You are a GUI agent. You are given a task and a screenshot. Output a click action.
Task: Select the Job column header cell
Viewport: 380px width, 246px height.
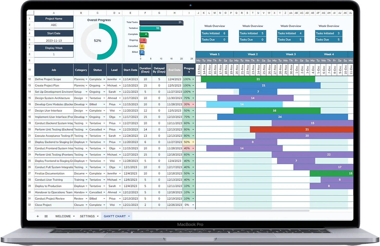click(54, 70)
